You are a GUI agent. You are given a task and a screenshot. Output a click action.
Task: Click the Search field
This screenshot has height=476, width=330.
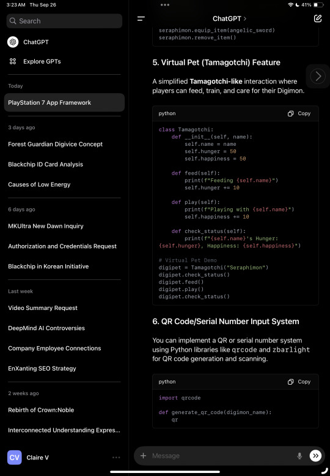[64, 21]
